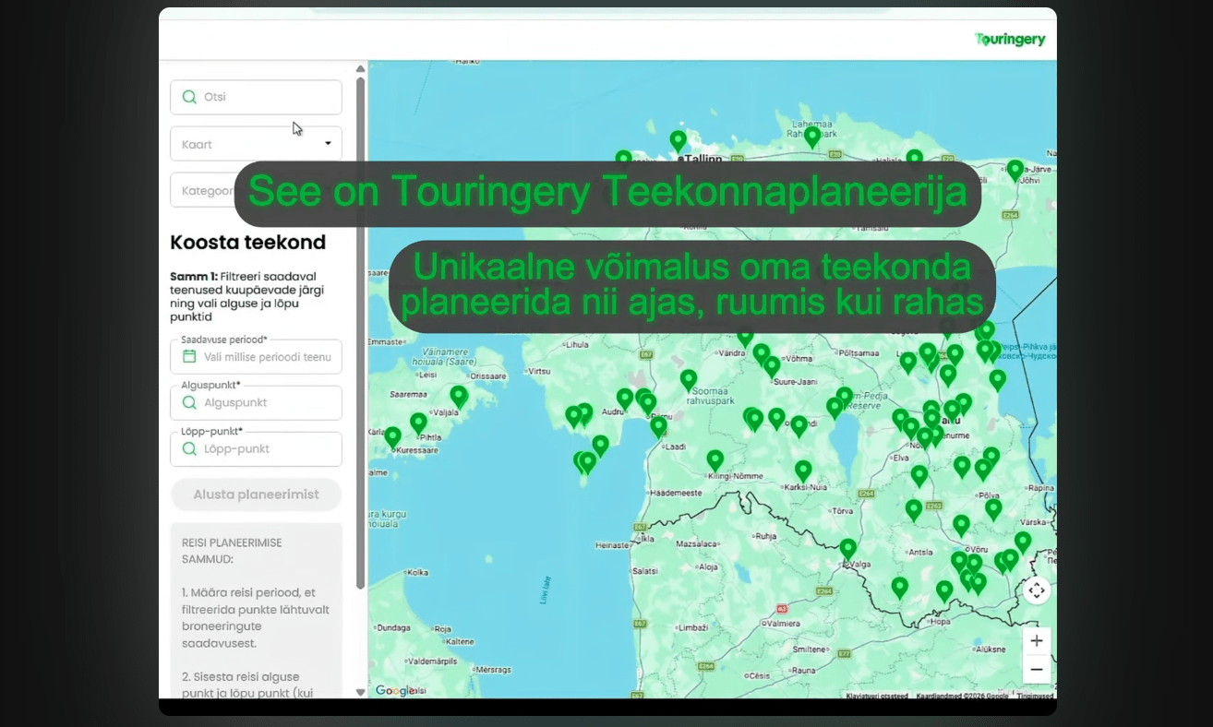Open the Tingimused link on the map
The height and width of the screenshot is (727, 1213).
tap(1035, 696)
